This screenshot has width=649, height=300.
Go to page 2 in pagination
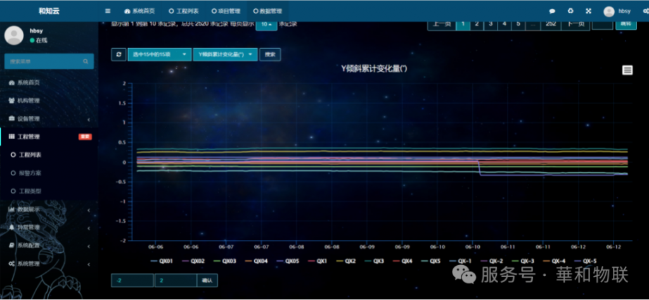point(477,24)
